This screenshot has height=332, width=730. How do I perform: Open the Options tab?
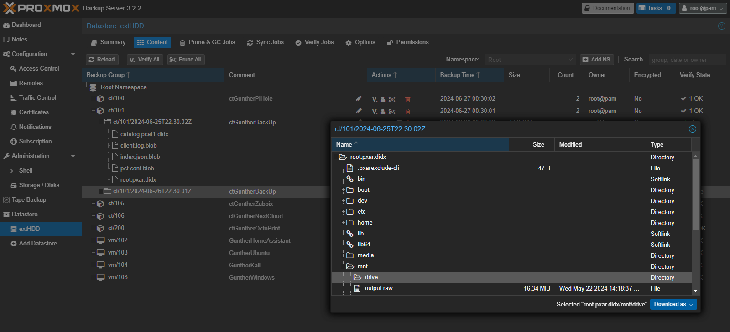click(x=360, y=42)
